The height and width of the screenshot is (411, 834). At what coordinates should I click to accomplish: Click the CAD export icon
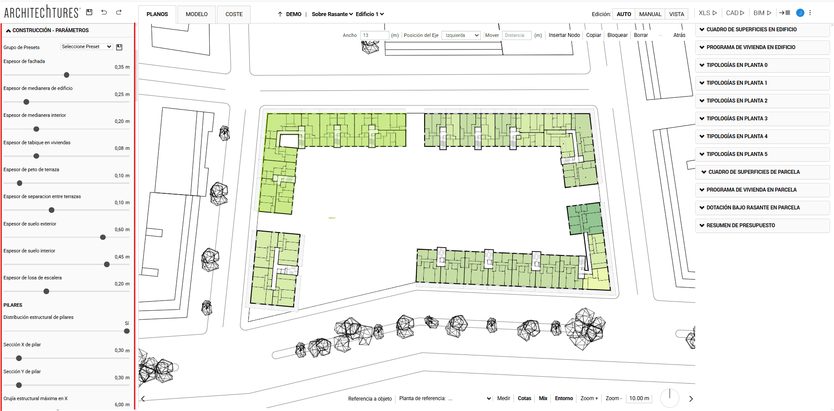pyautogui.click(x=735, y=13)
